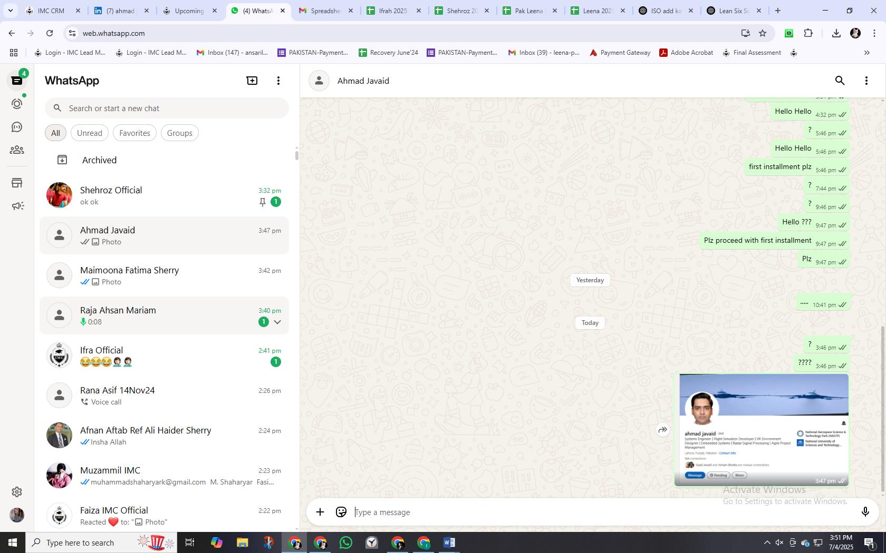Open Microsoft Word from taskbar
The image size is (886, 553).
coord(449,542)
